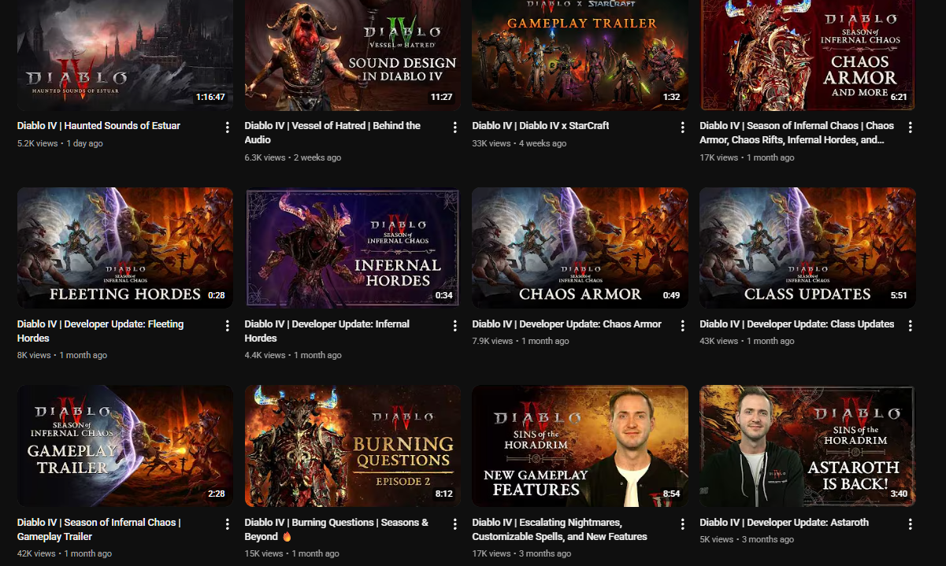
Task: Click '42K views • 1 month ago' text
Action: [x=65, y=554]
